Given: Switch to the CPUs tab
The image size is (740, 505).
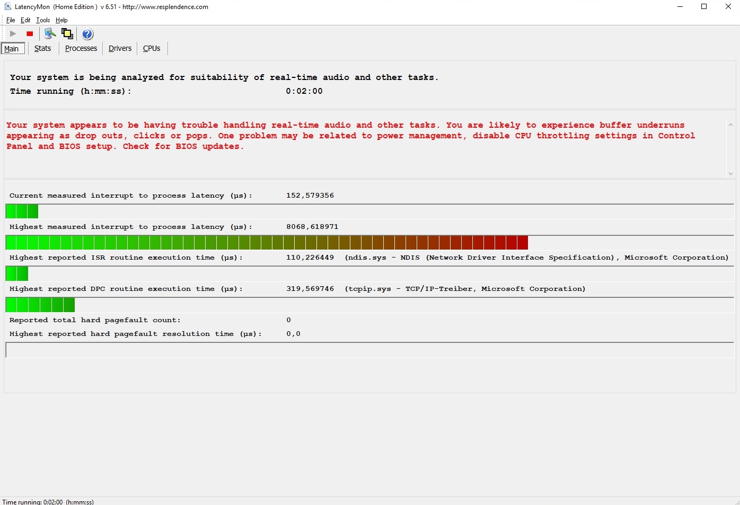Looking at the screenshot, I should [152, 48].
